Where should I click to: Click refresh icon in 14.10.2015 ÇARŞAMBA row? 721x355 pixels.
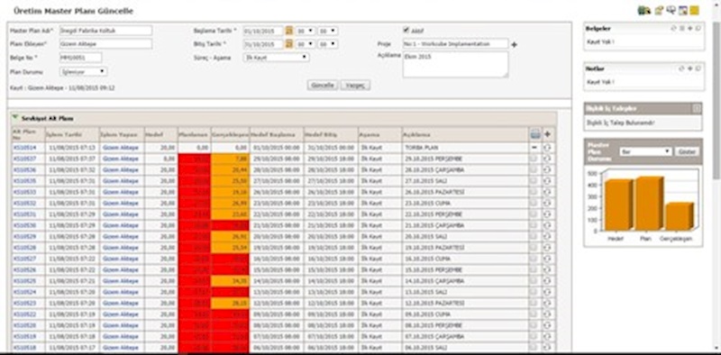pyautogui.click(x=547, y=280)
